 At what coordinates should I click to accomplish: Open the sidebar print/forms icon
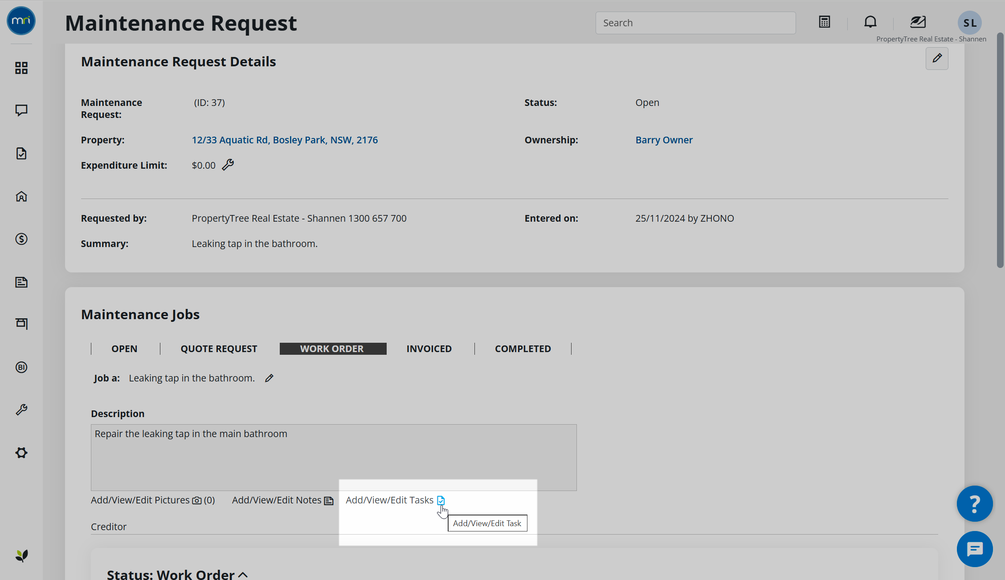(21, 324)
